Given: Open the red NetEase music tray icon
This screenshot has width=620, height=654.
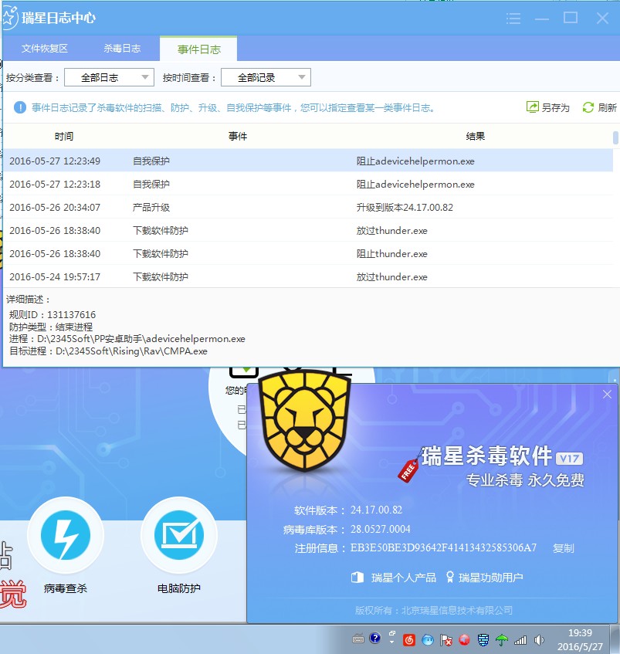Looking at the screenshot, I should [x=409, y=640].
